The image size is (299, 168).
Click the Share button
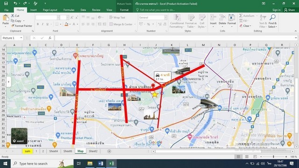(x=289, y=10)
